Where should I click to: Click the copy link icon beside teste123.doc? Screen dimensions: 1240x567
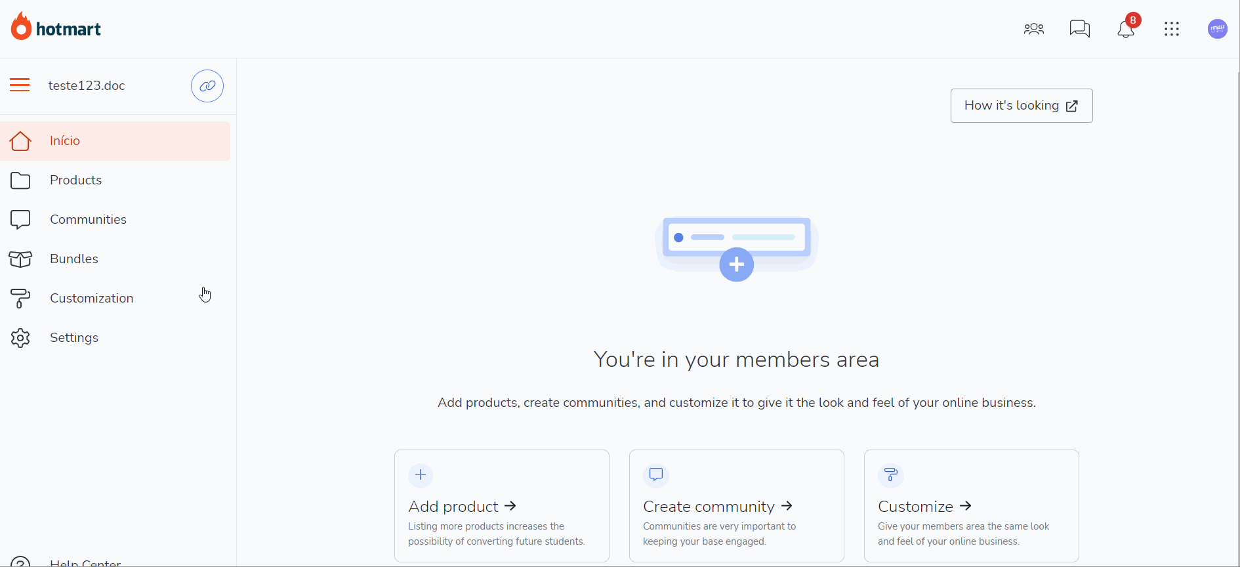click(207, 86)
